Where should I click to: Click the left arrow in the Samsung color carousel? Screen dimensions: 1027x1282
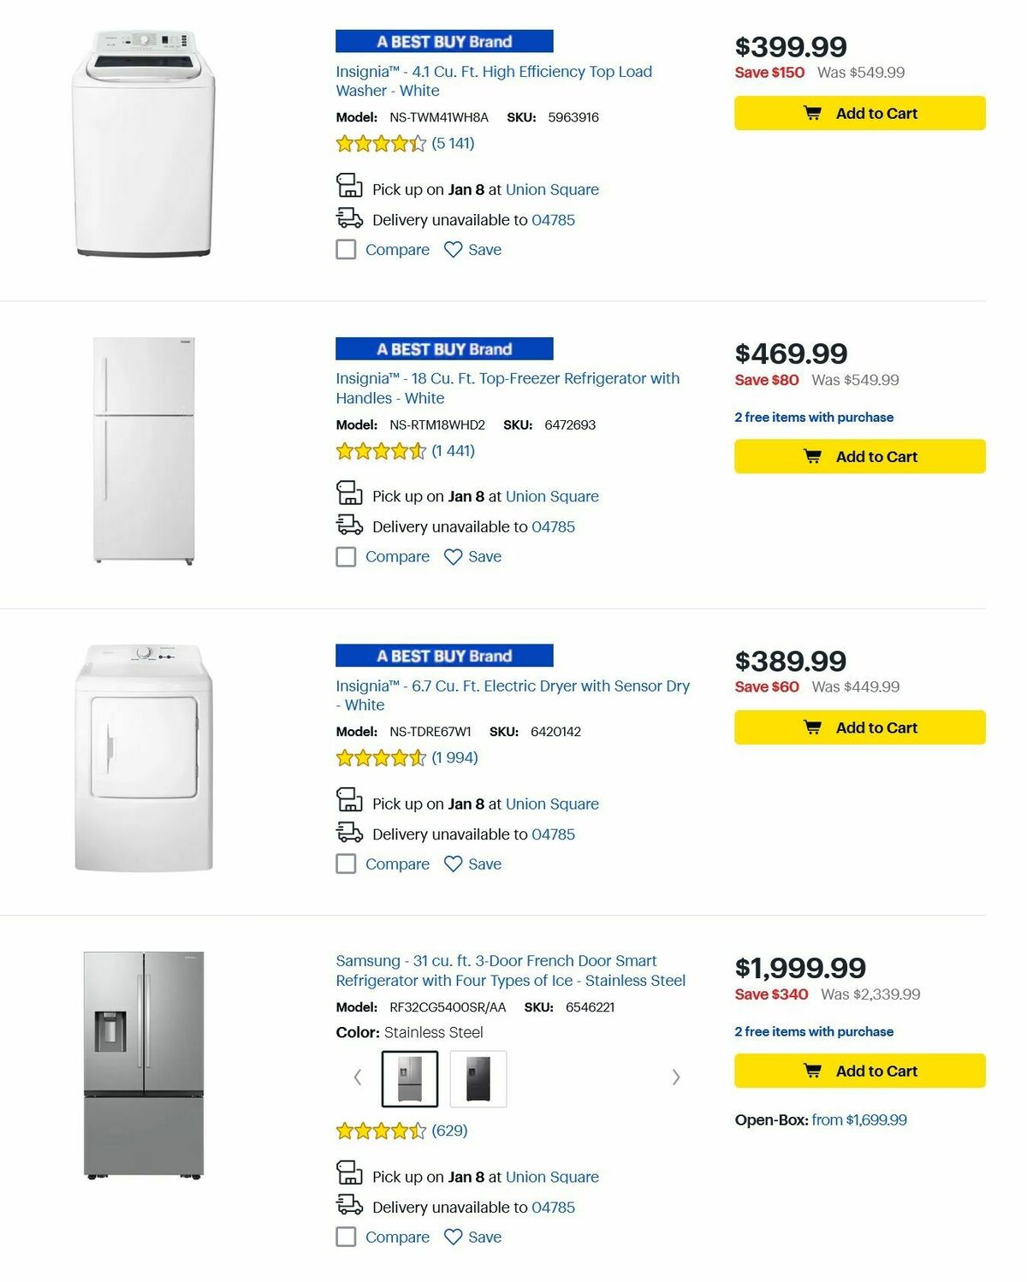[358, 1077]
